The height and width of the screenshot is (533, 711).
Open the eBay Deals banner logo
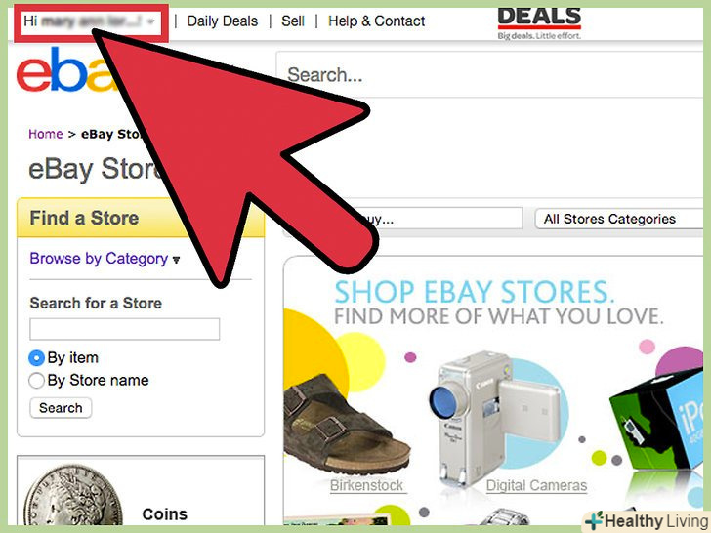(539, 22)
